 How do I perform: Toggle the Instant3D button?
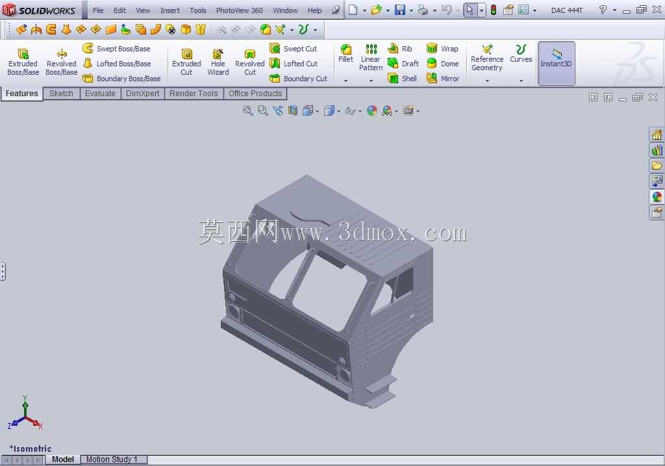click(556, 63)
